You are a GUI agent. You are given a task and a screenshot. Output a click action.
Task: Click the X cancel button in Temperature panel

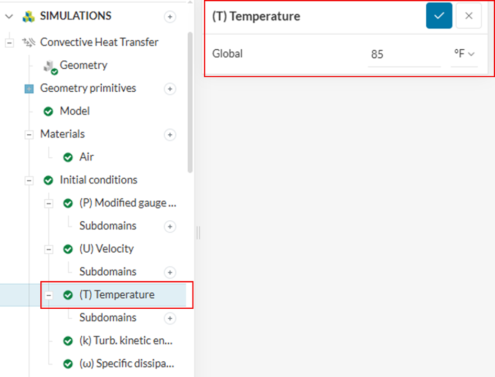tap(469, 16)
